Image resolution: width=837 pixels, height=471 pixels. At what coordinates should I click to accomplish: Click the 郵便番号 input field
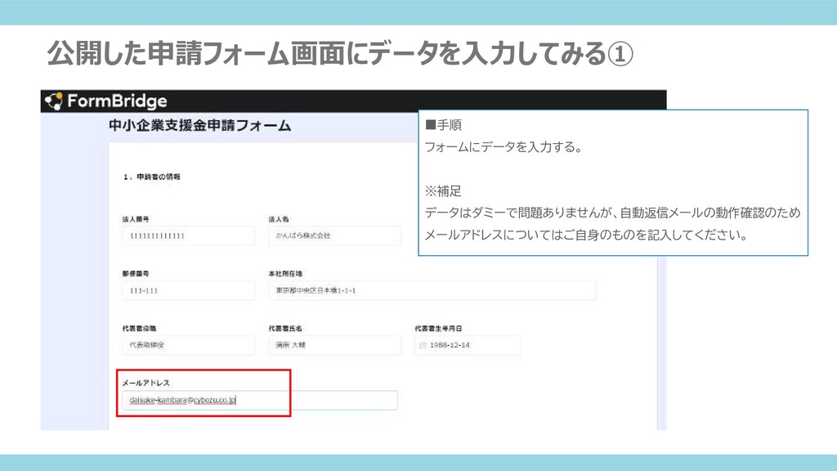click(x=189, y=290)
